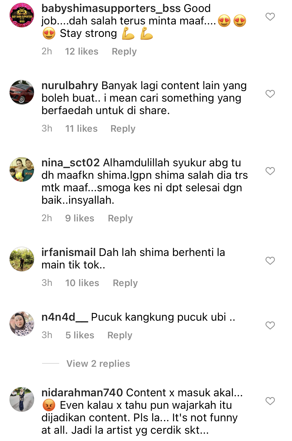This screenshot has height=441, width=292.
Task: View the 11 likes on nurulbahry's comment
Action: (81, 129)
